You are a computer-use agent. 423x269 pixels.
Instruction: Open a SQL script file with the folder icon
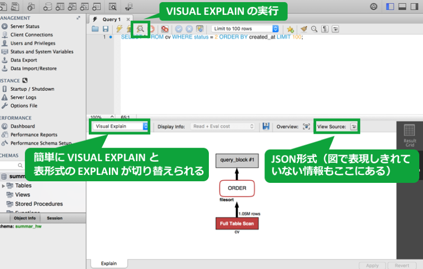point(95,29)
